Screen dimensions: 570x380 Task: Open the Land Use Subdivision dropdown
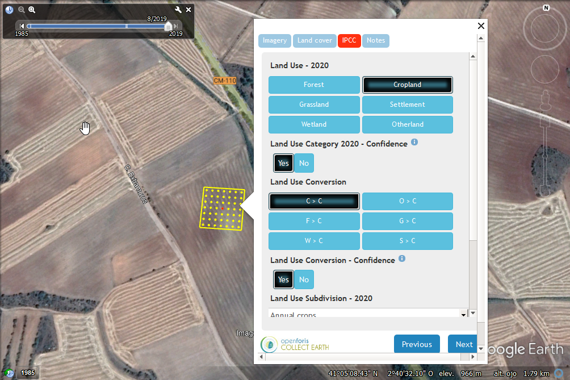coord(463,314)
